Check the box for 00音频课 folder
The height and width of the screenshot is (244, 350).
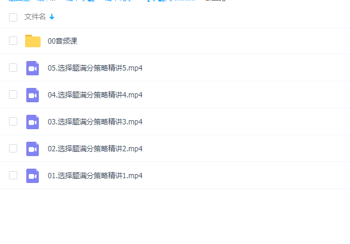[x=13, y=41]
